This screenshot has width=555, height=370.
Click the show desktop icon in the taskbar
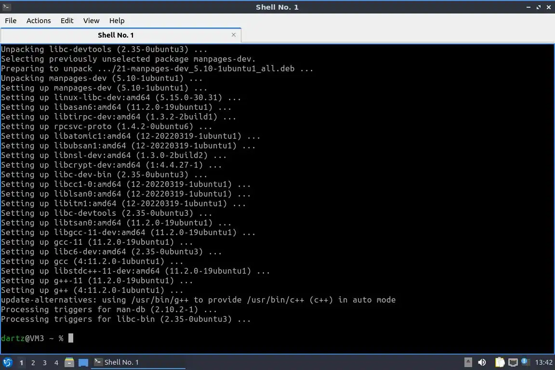[83, 362]
